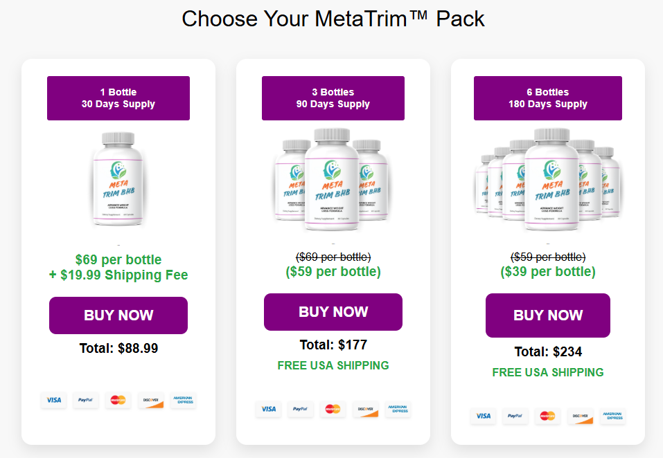Click the PayPal icon under 1 Bottle pack
663x458 pixels.
pos(86,400)
